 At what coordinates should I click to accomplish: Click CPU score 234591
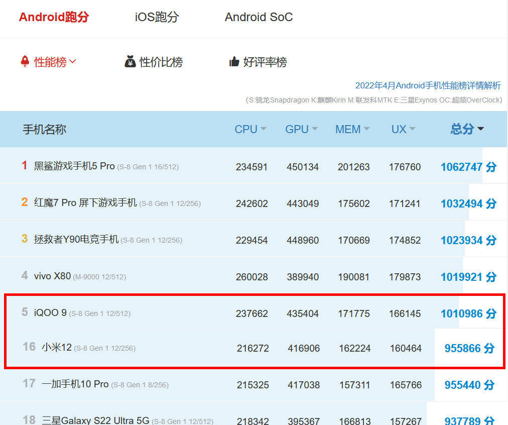point(251,167)
